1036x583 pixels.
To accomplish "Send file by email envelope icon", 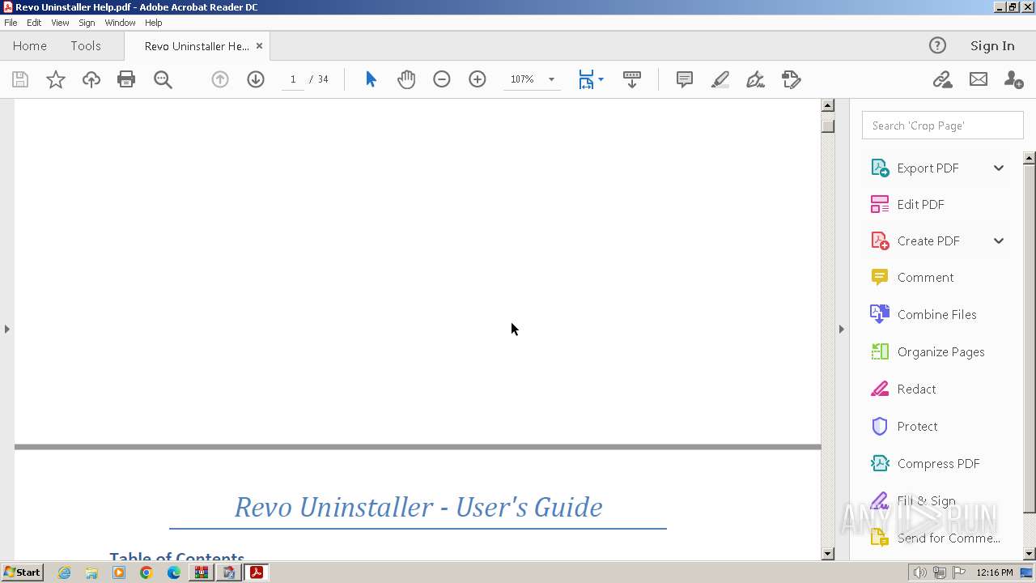I will (x=979, y=79).
